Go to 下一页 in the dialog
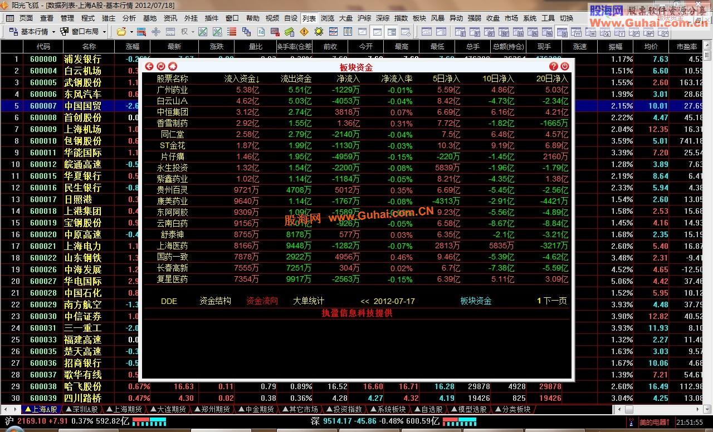Viewport: 713px width, 432px height. [555, 301]
